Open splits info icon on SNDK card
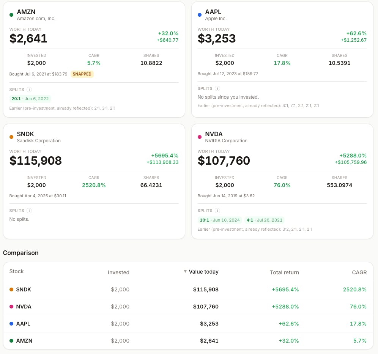This screenshot has height=354, width=378. pyautogui.click(x=29, y=211)
